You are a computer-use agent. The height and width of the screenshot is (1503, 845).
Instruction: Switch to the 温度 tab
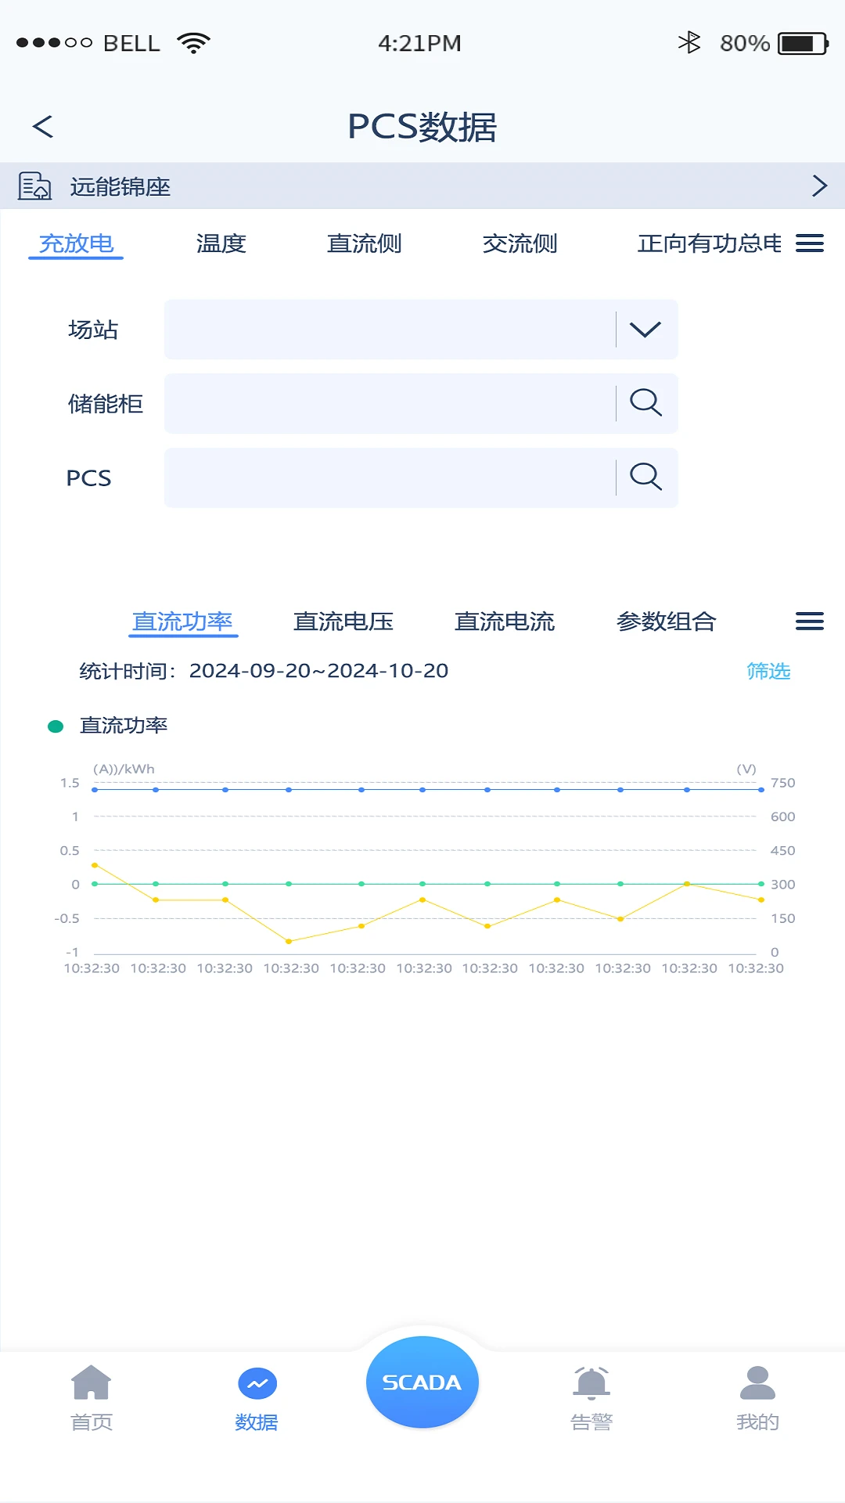221,243
